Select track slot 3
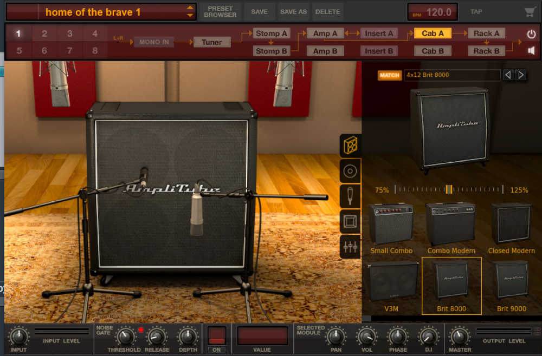The height and width of the screenshot is (356, 542). (70, 34)
